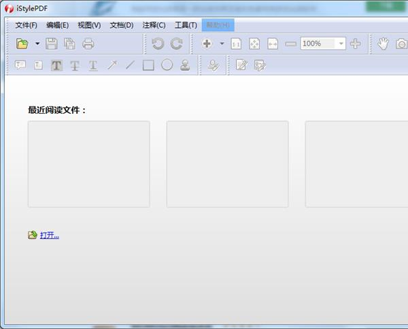
Task: Click the redo arrow icon
Action: [176, 44]
